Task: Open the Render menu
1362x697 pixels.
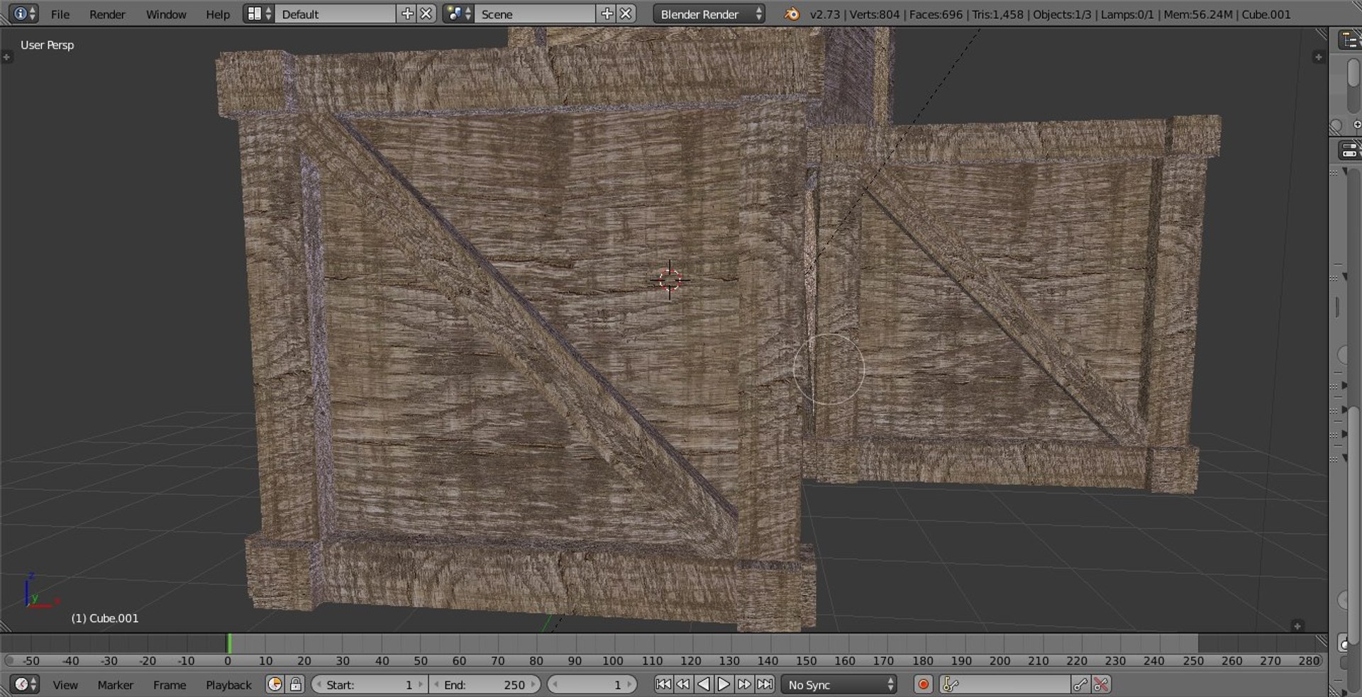Action: [107, 13]
